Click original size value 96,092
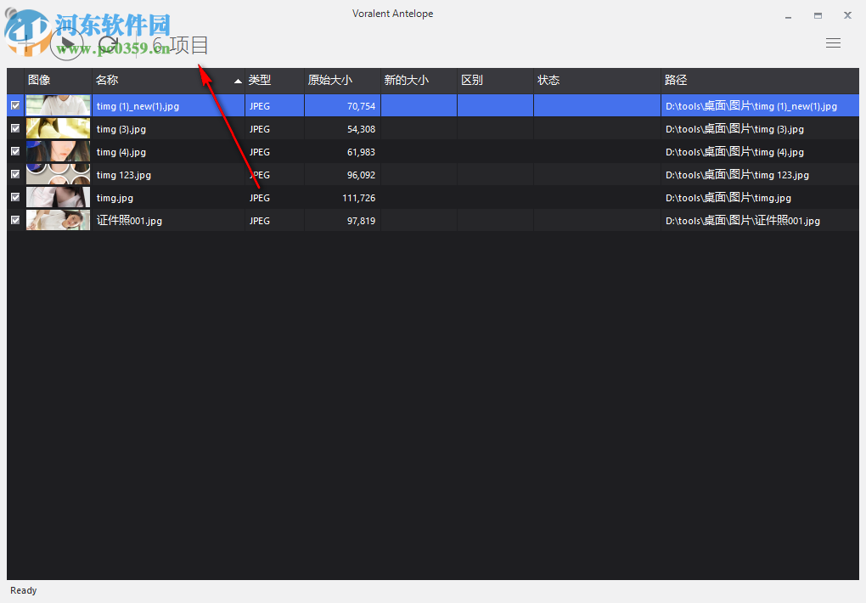This screenshot has height=603, width=866. (x=361, y=175)
